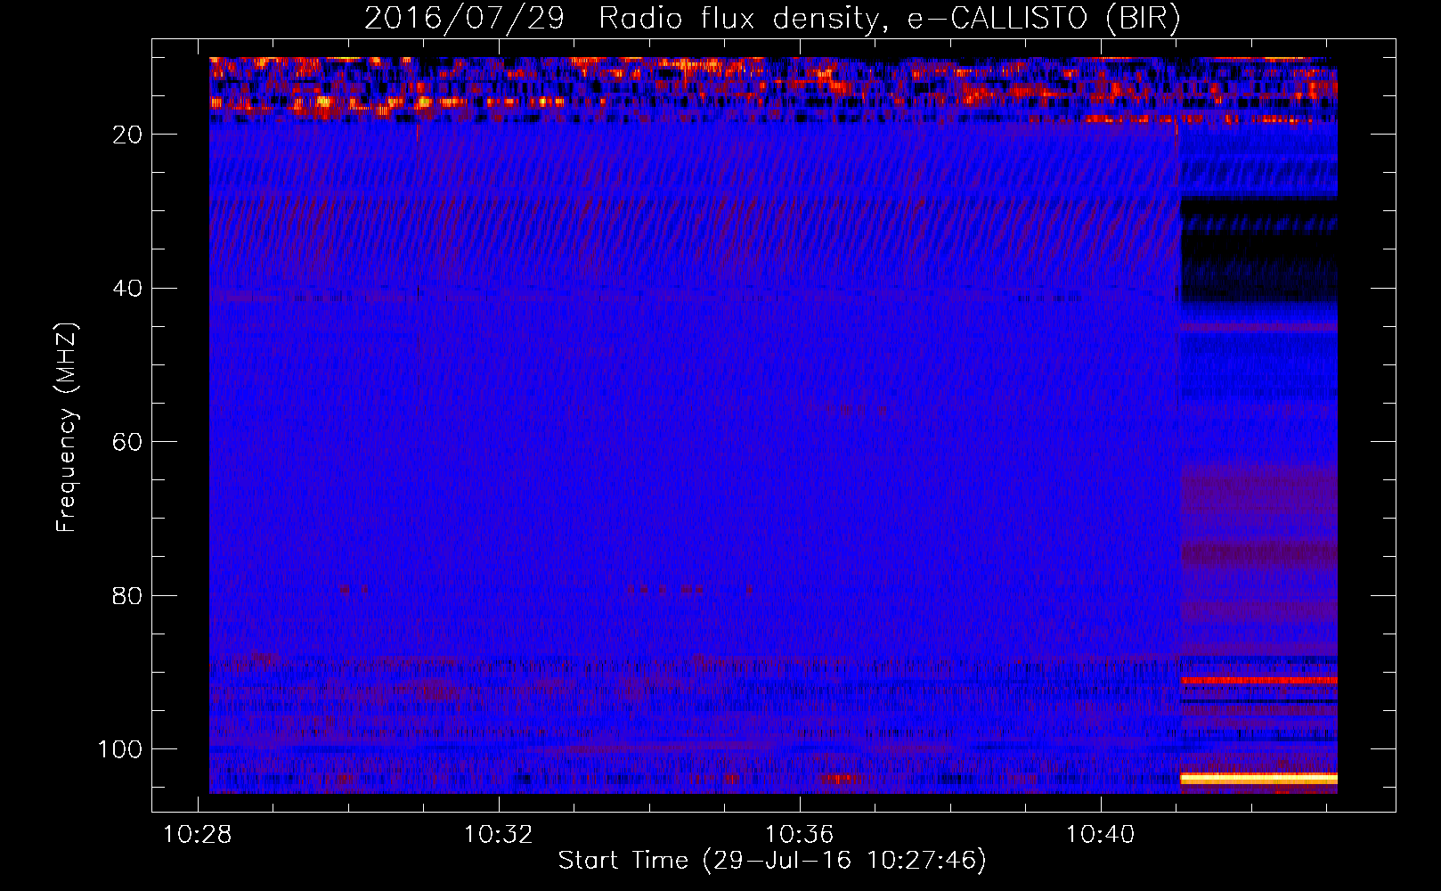Click the '80' frequency tick label
This screenshot has width=1441, height=891.
pos(128,596)
